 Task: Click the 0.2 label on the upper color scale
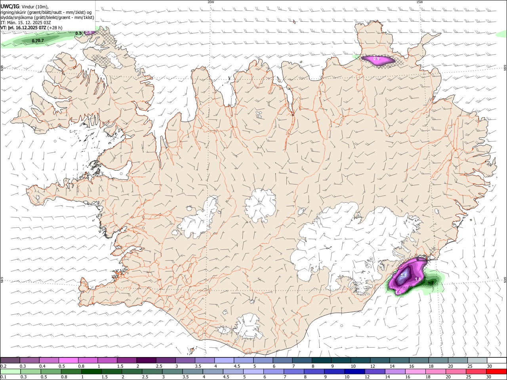(x=3, y=366)
